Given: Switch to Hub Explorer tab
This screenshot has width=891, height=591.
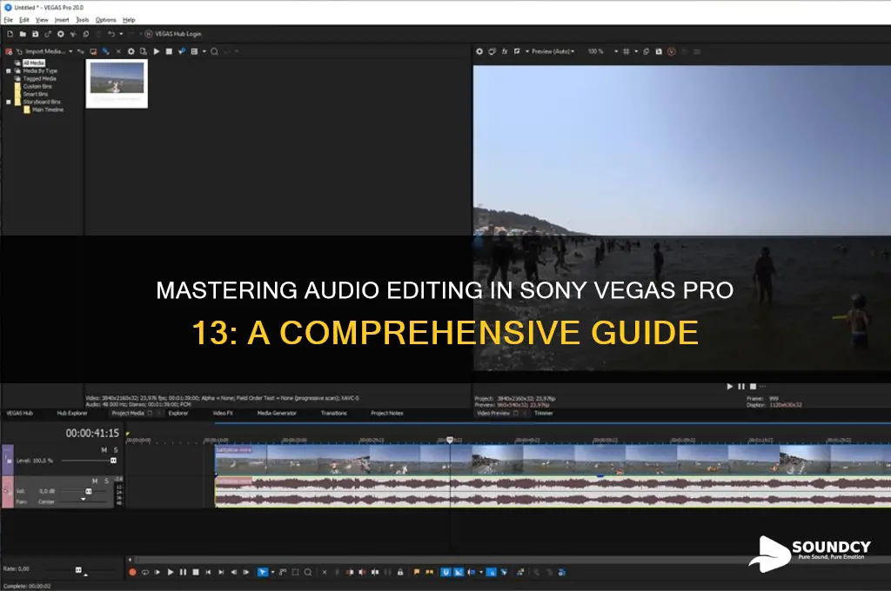Looking at the screenshot, I should [72, 414].
